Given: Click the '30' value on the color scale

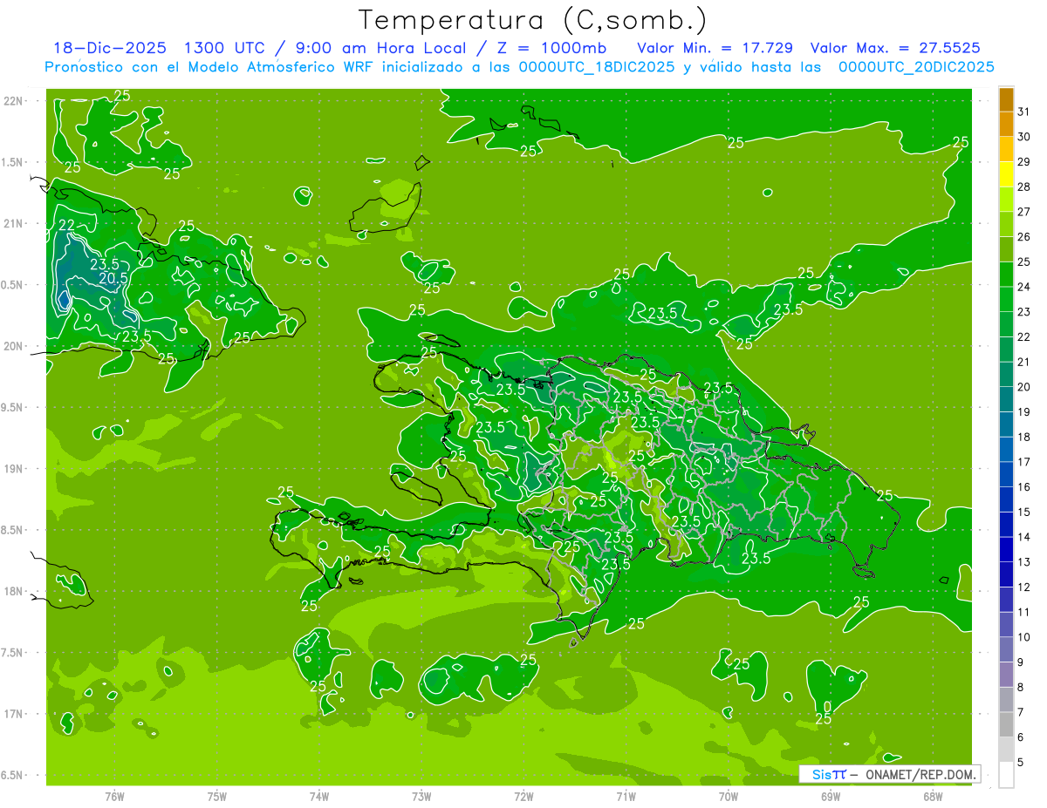Looking at the screenshot, I should 1024,137.
